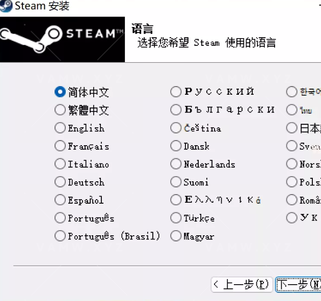
Task: Click the Steam logo banner
Action: tap(62, 39)
